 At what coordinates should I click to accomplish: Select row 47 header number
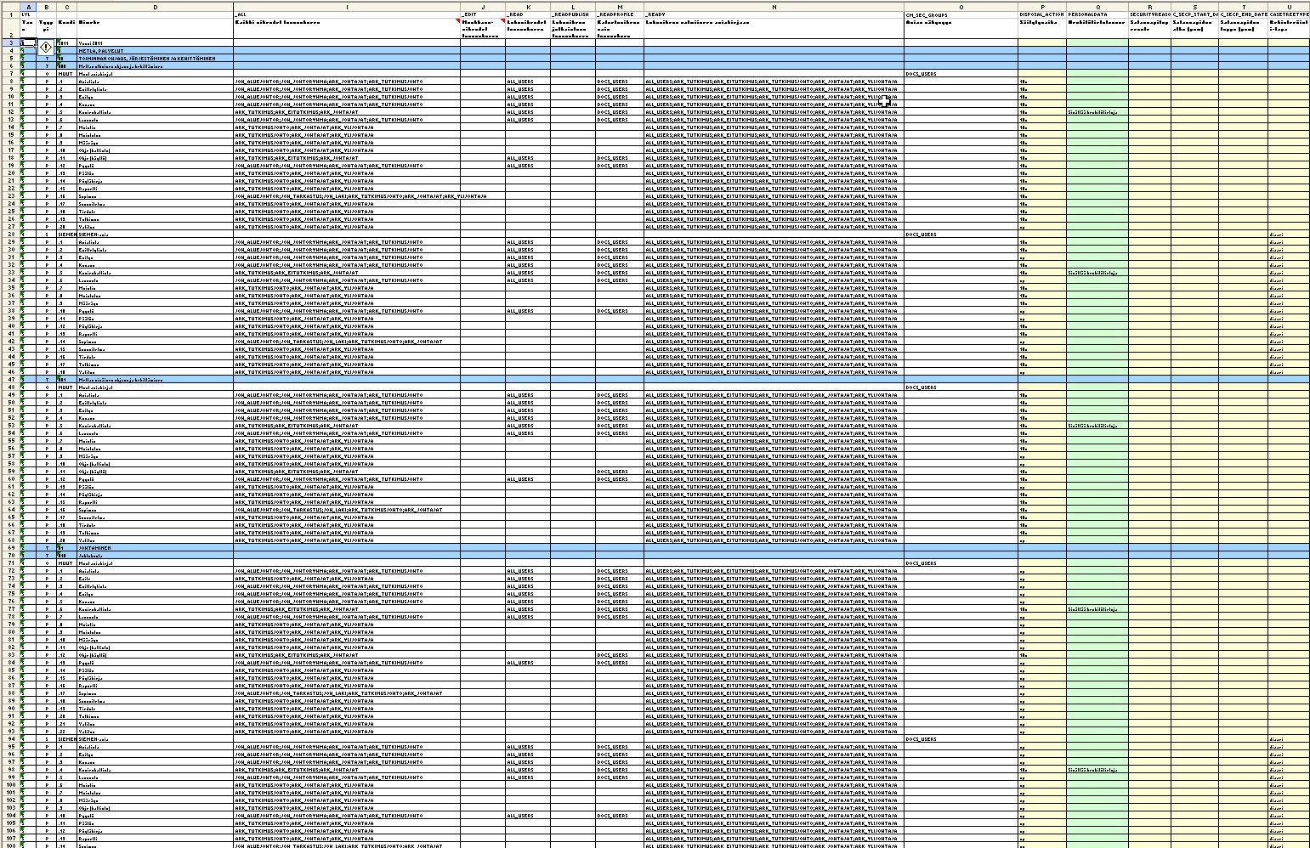pyautogui.click(x=9, y=380)
